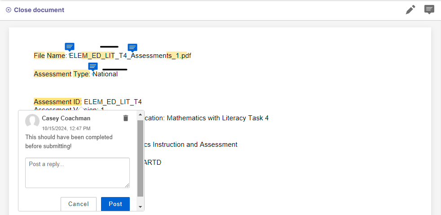441x215 pixels.
Task: Select the pencil annotation tool
Action: 410,9
